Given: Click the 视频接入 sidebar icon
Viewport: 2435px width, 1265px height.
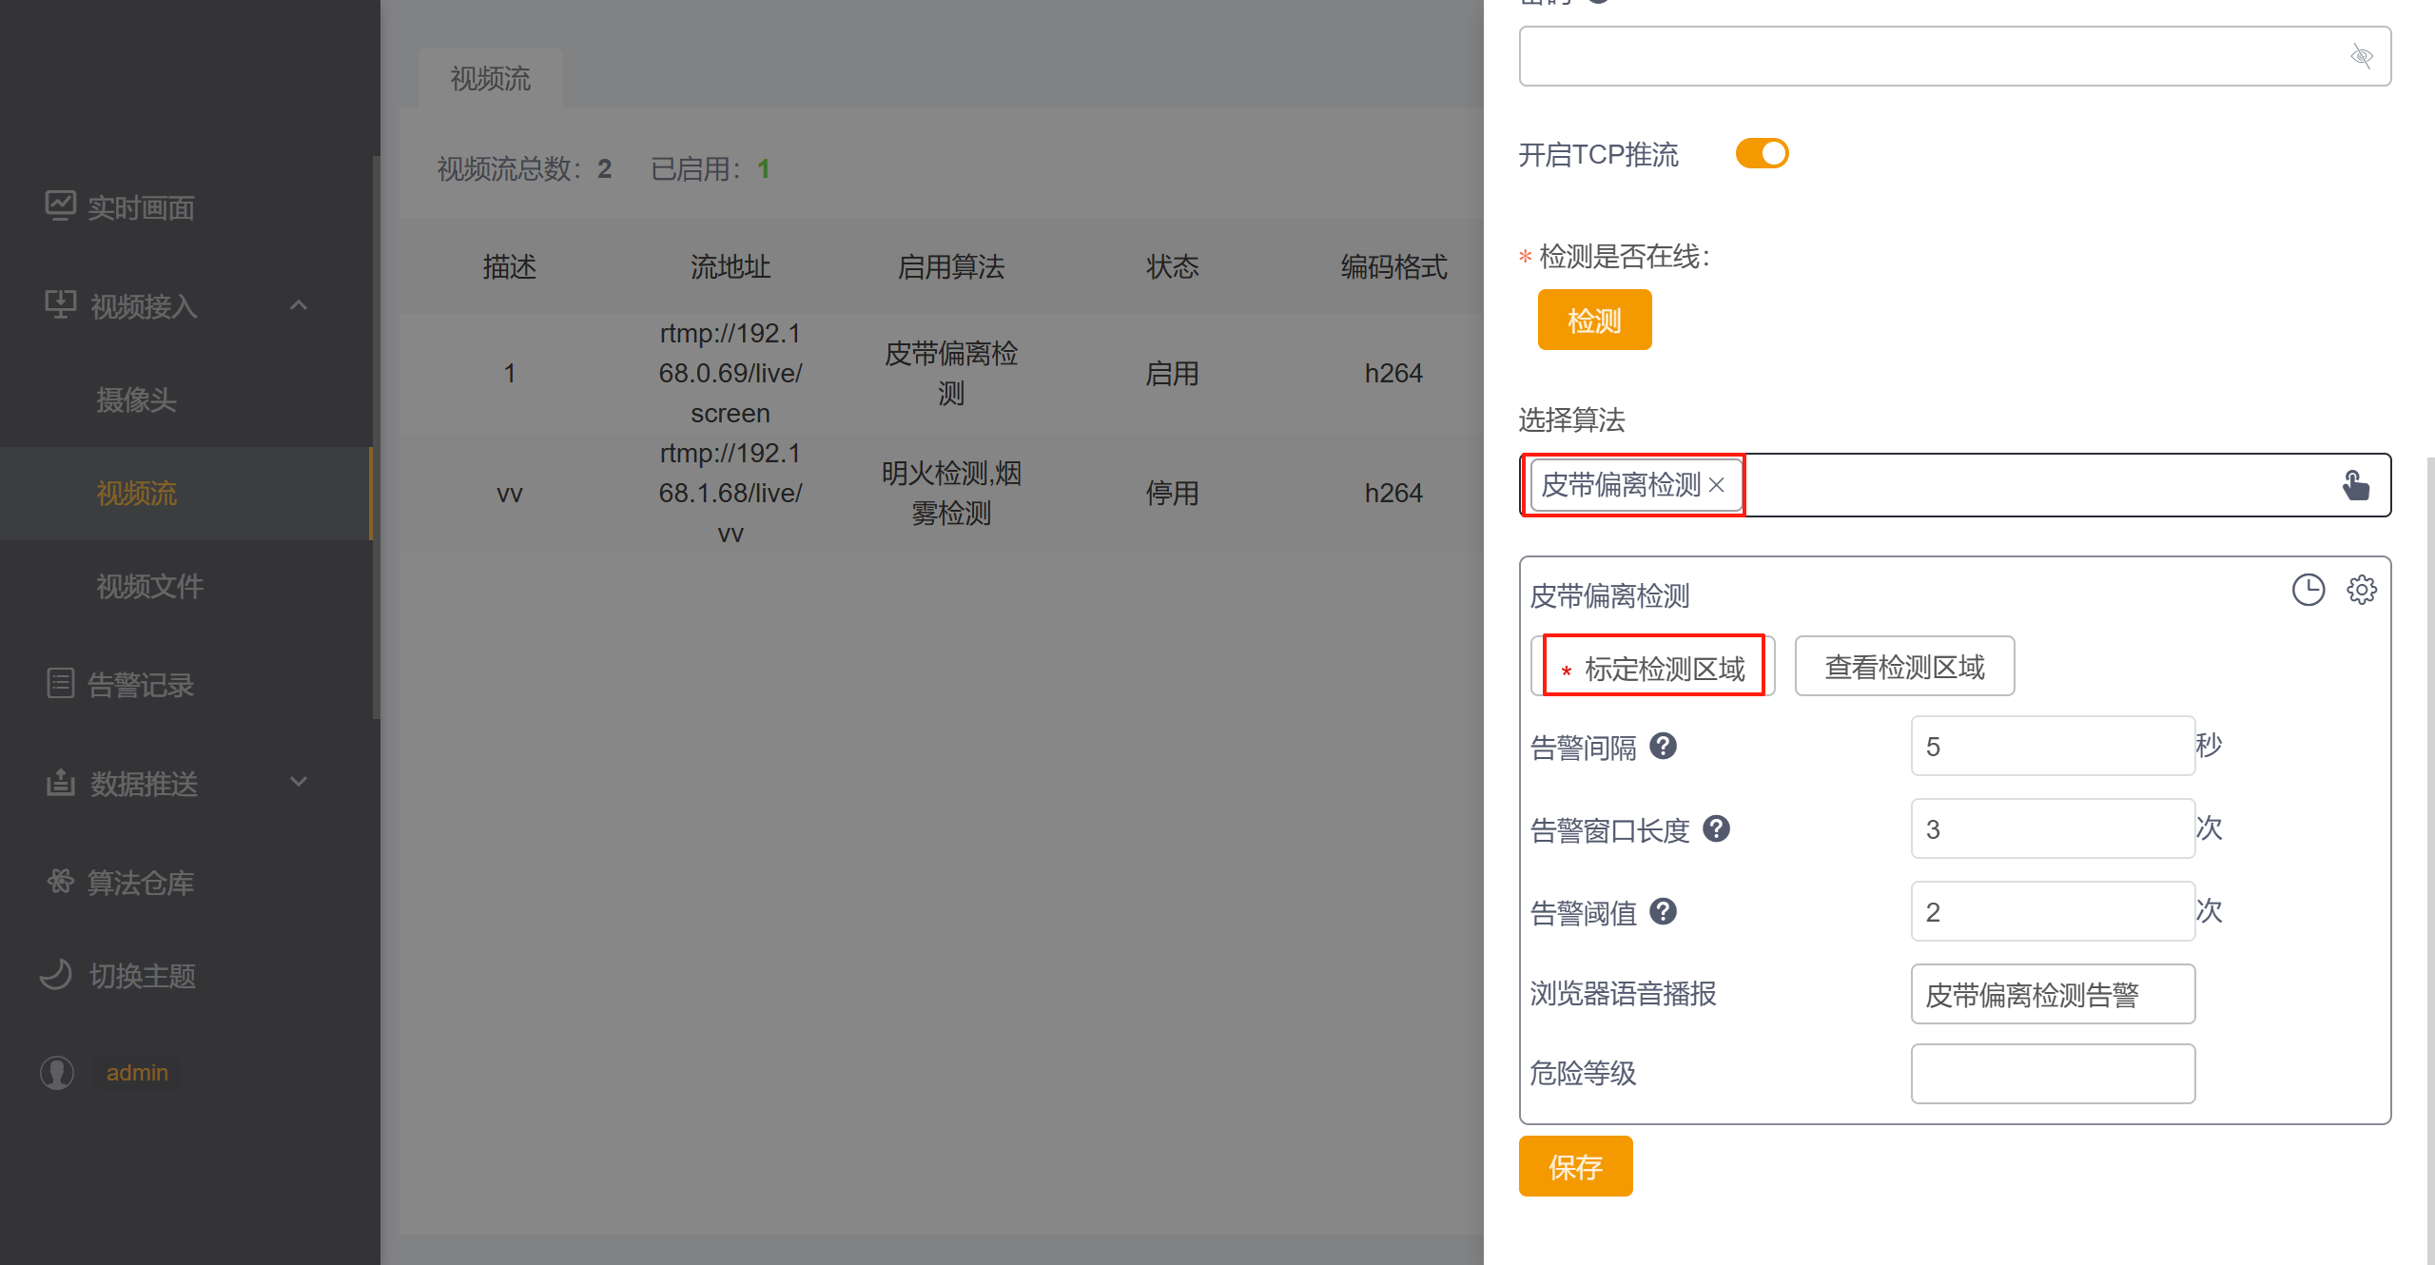Looking at the screenshot, I should [60, 304].
